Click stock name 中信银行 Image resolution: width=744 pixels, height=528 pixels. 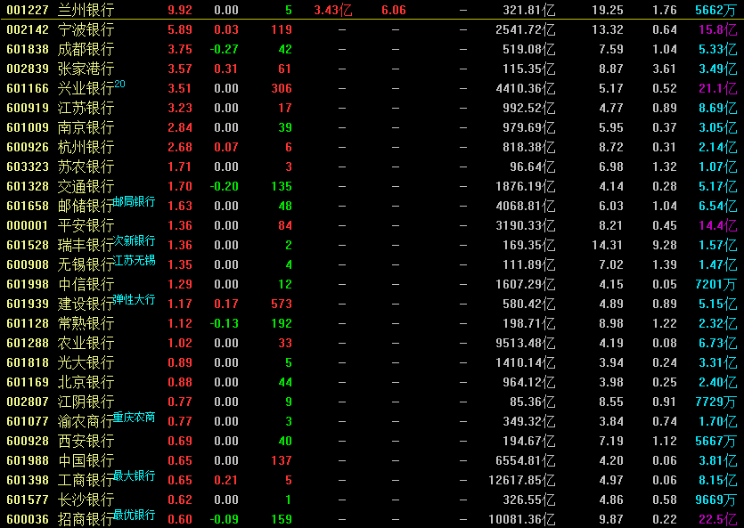click(x=86, y=284)
